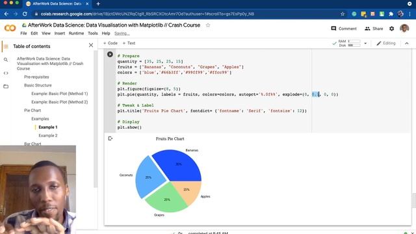Open AfterWork Data Science top-level heading

pos(50,64)
